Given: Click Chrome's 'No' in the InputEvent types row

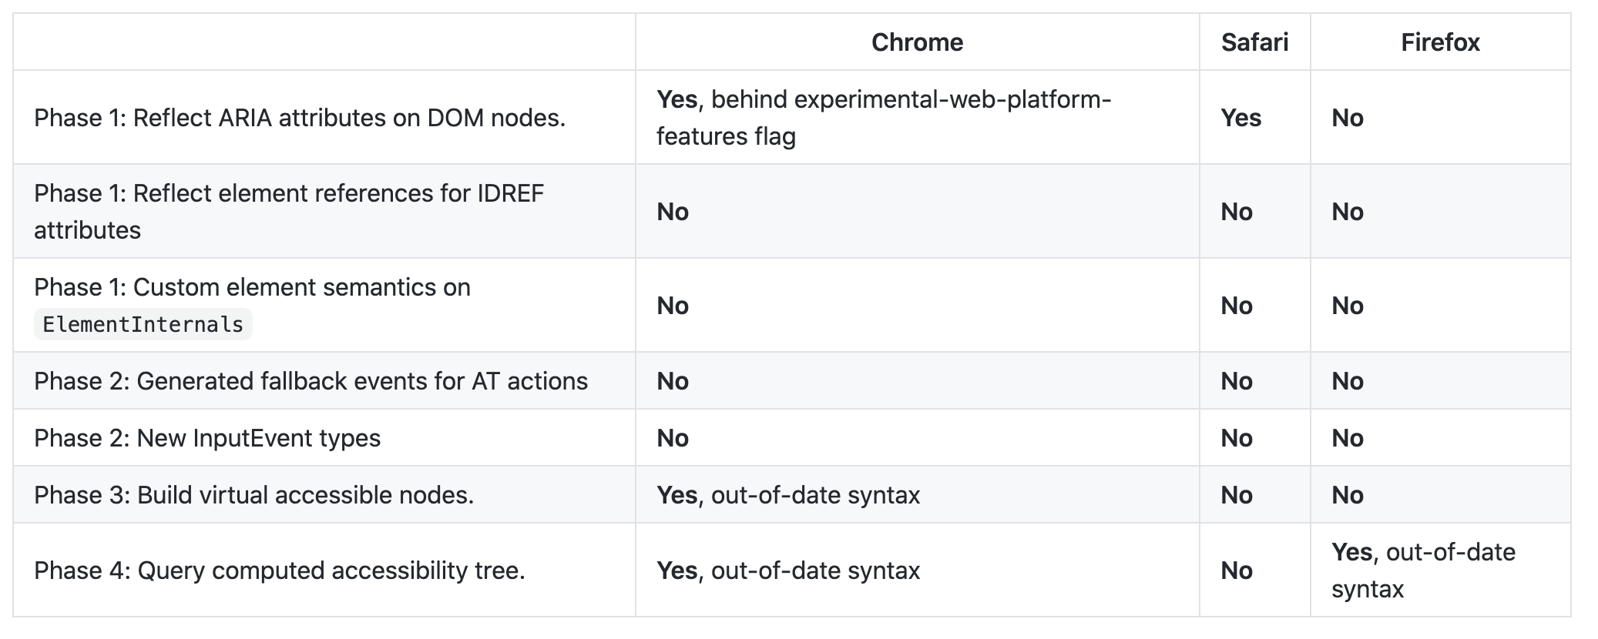Looking at the screenshot, I should coord(673,438).
